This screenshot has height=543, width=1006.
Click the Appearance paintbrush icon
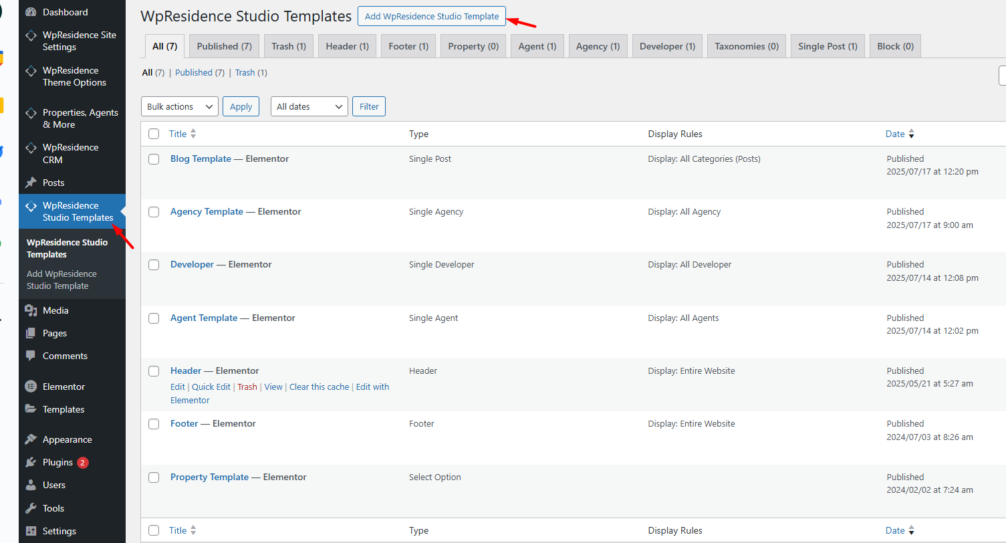(x=31, y=439)
